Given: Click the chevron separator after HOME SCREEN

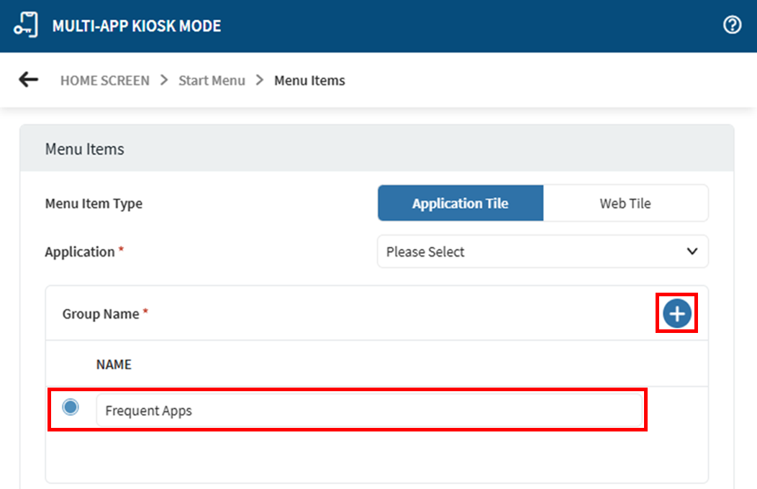Looking at the screenshot, I should click(x=164, y=81).
